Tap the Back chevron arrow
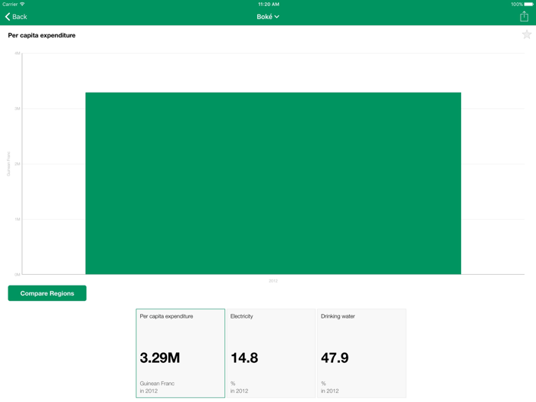Screen dimensions: 536x402 point(8,17)
